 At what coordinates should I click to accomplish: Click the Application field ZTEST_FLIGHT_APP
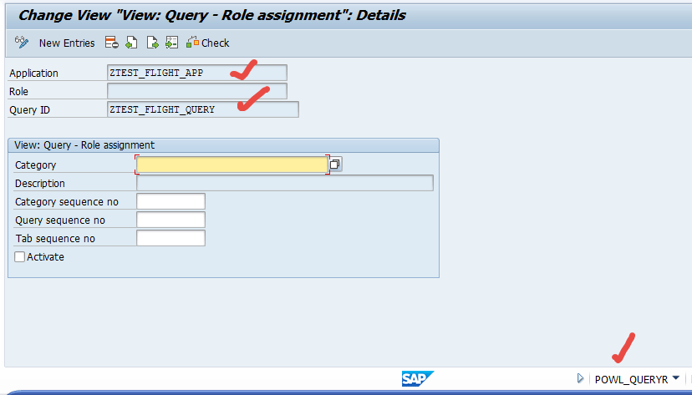[x=197, y=73]
